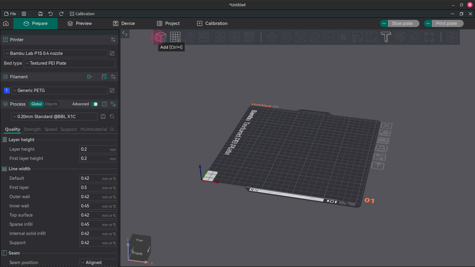The image size is (475, 267).
Task: Open the Strength settings tab
Action: point(32,129)
